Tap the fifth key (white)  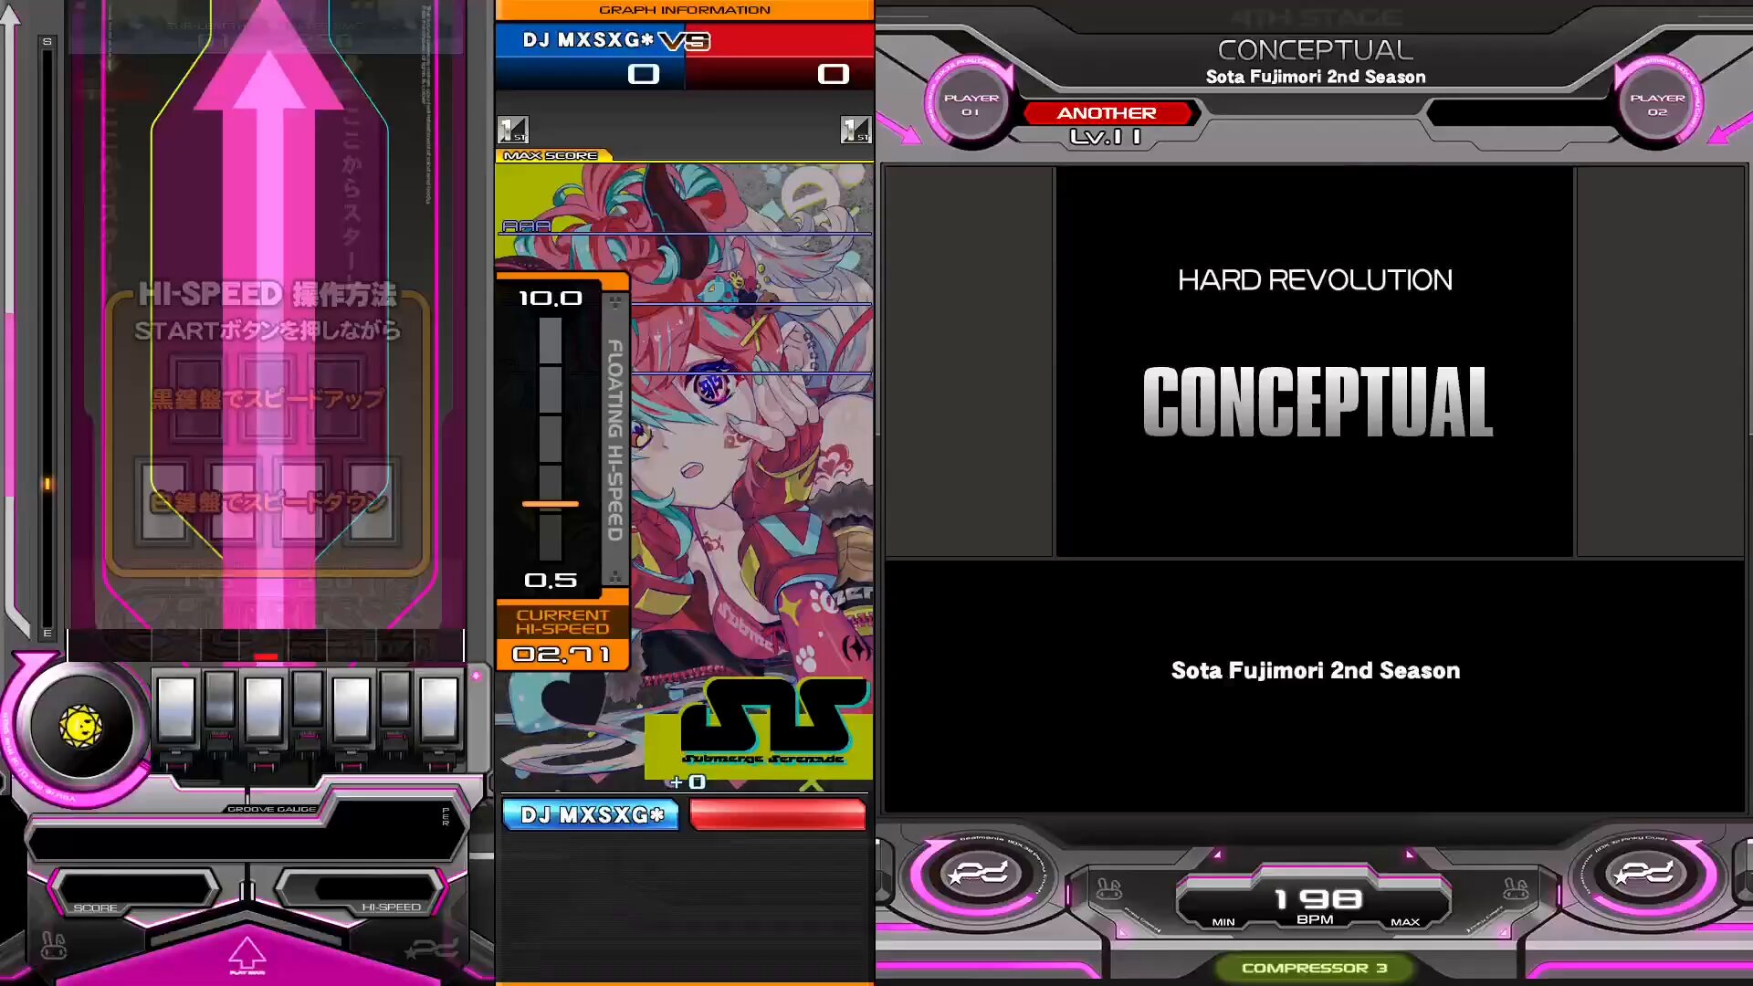click(352, 708)
